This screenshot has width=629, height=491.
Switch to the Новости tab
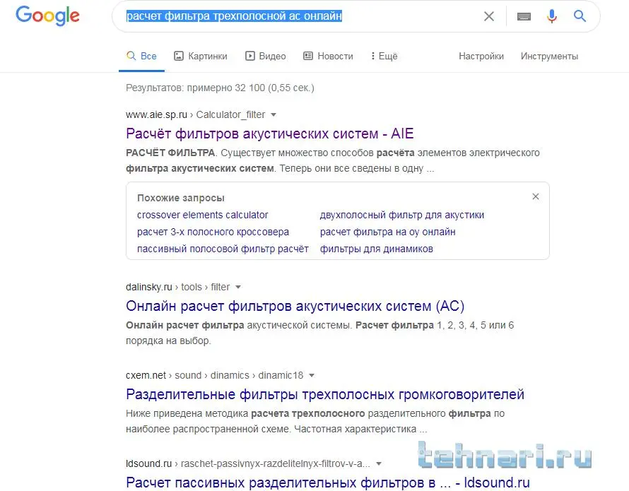[x=328, y=56]
